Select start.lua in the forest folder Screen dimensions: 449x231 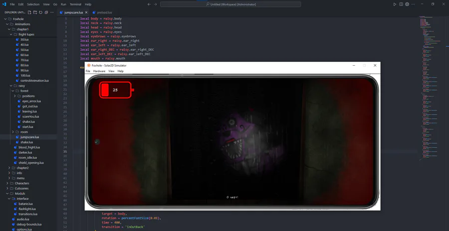pos(27,127)
